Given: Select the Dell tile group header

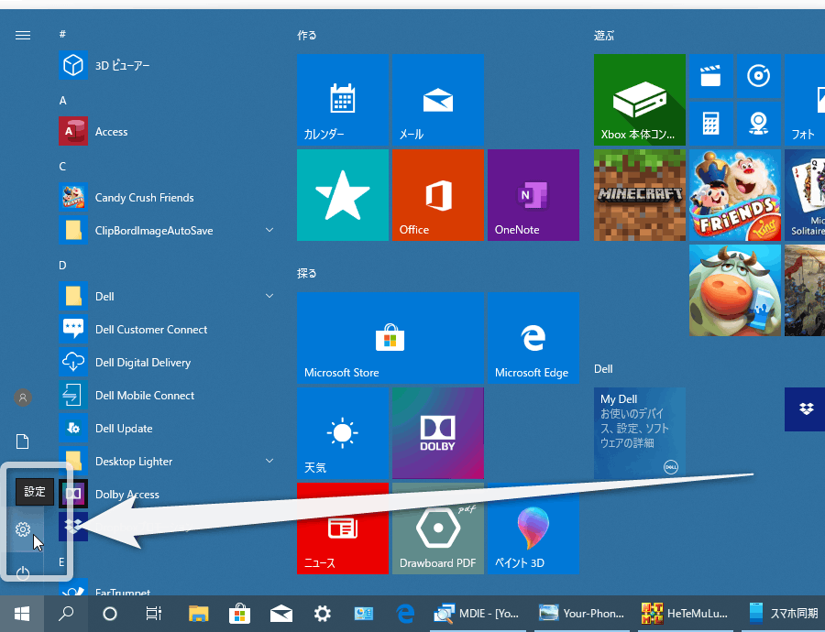Looking at the screenshot, I should point(603,368).
